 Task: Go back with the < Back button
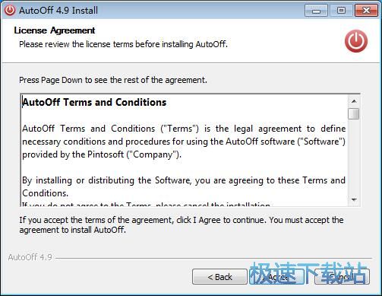tap(219, 277)
